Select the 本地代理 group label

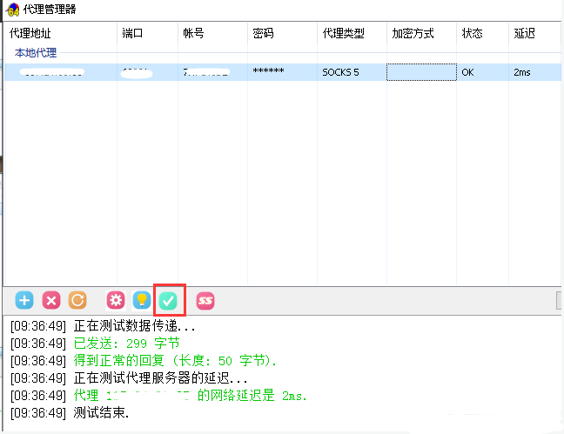point(36,53)
